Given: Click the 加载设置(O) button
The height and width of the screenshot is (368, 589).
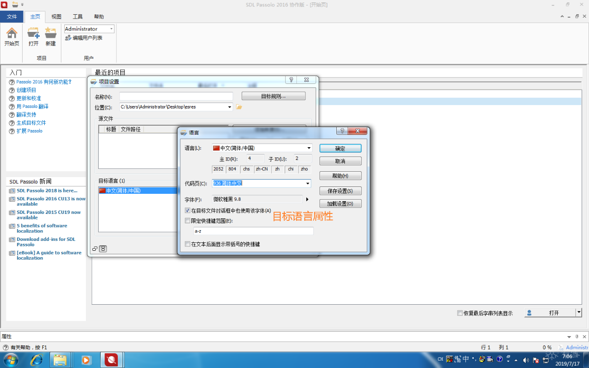Looking at the screenshot, I should pos(340,204).
